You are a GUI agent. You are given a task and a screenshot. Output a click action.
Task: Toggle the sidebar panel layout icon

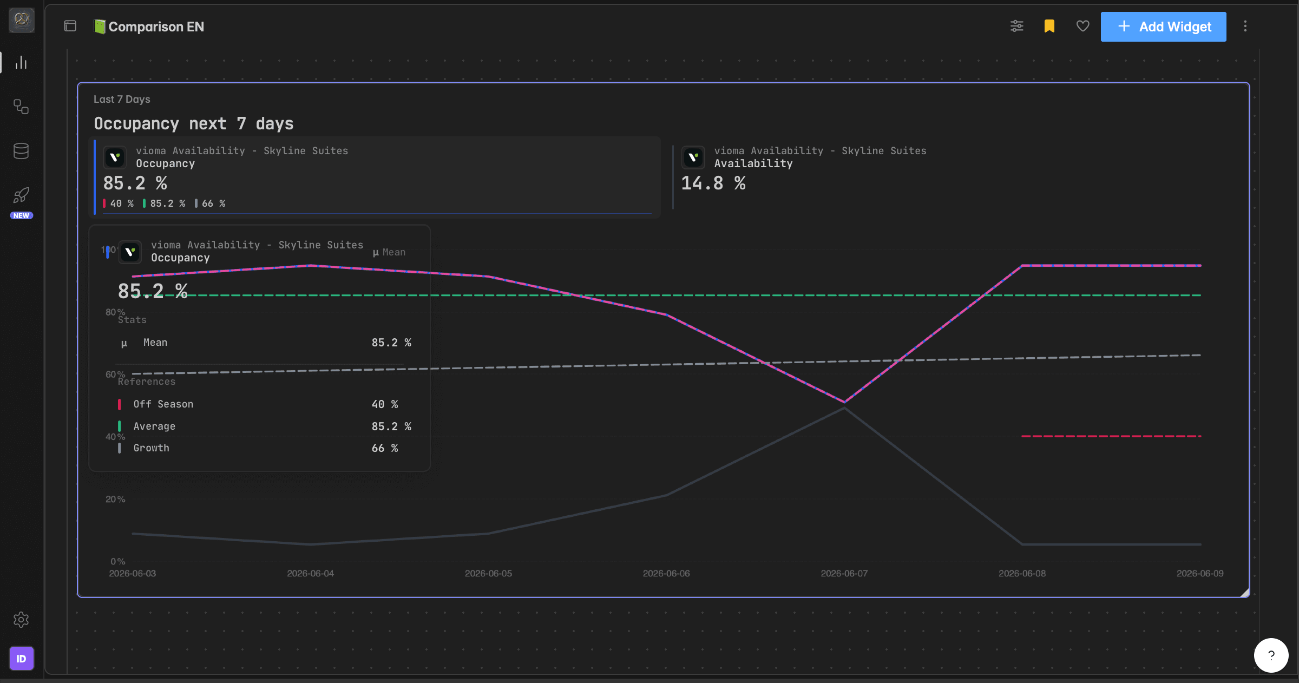[x=70, y=26]
